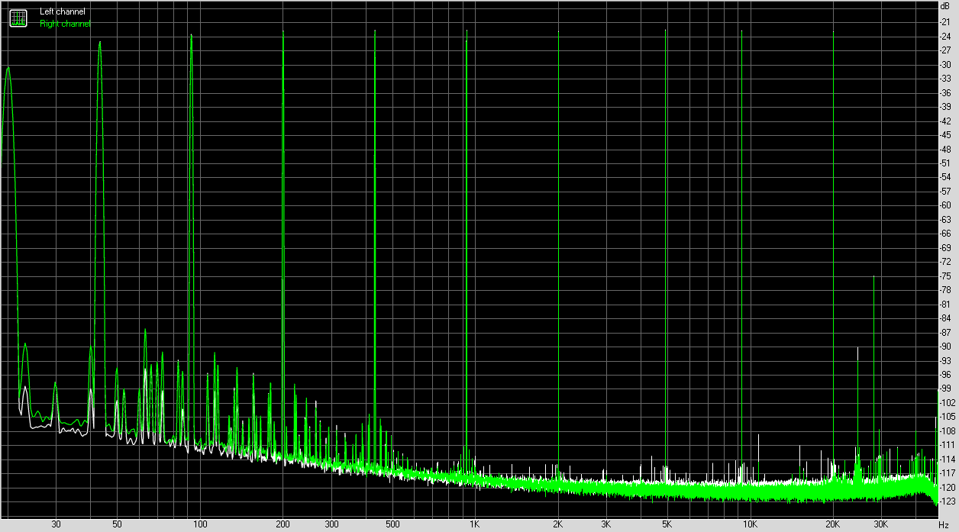
Task: Click the "-105" dB scale value
Action: 946,416
